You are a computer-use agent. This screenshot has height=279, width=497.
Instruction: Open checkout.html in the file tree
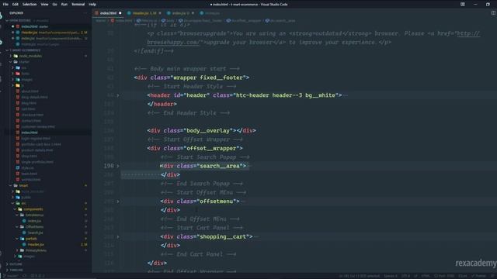[x=33, y=115]
